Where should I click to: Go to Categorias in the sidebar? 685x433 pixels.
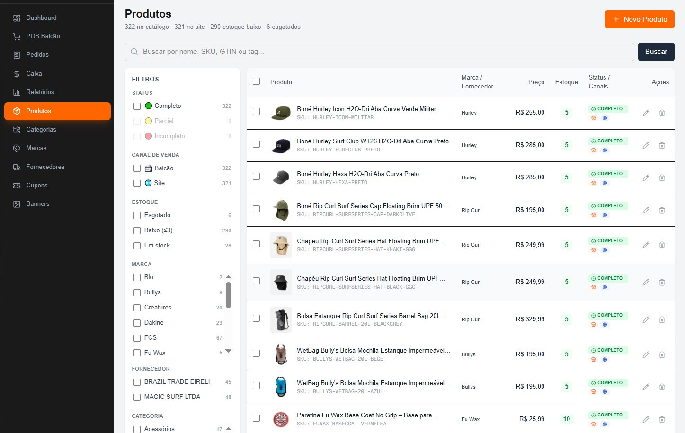pyautogui.click(x=57, y=130)
